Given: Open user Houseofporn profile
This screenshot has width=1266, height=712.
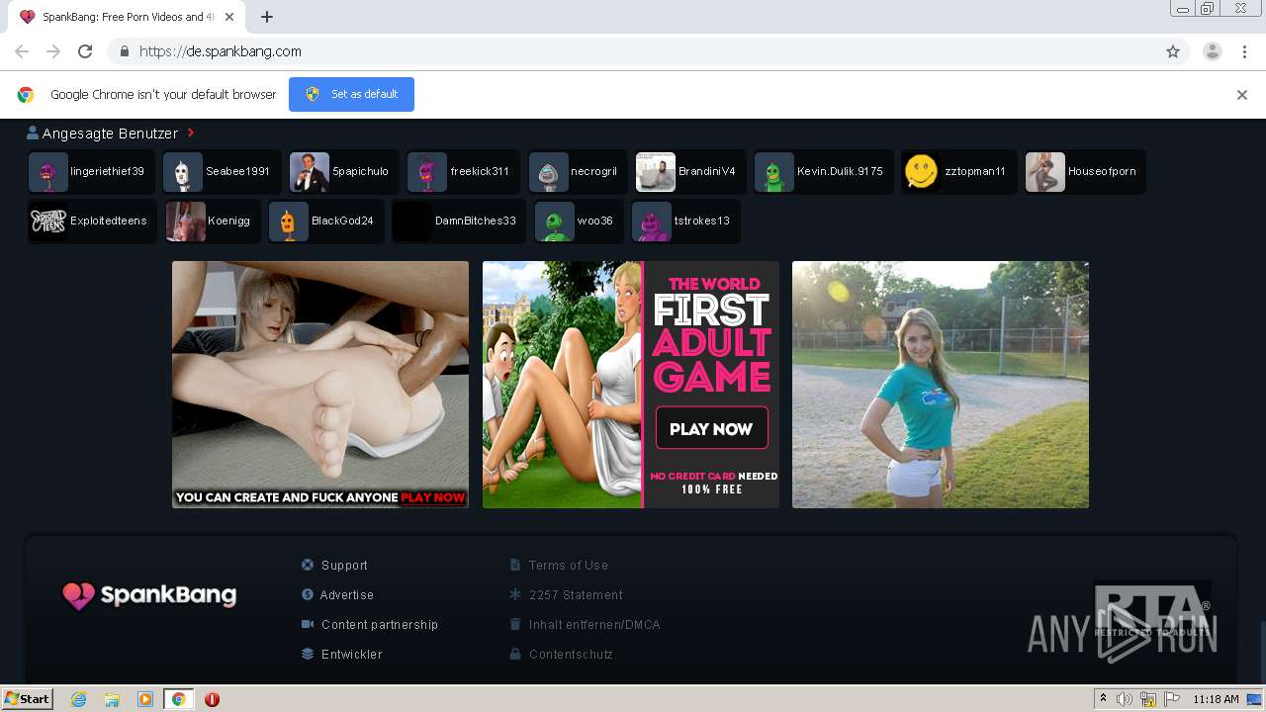Looking at the screenshot, I should click(x=1085, y=171).
